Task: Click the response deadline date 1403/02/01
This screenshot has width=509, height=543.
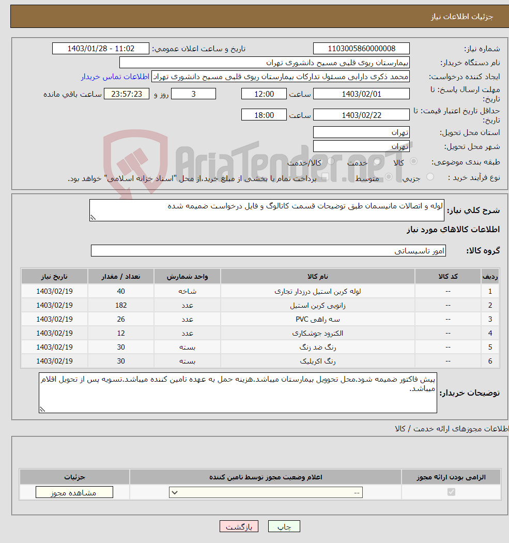Action: click(x=361, y=94)
